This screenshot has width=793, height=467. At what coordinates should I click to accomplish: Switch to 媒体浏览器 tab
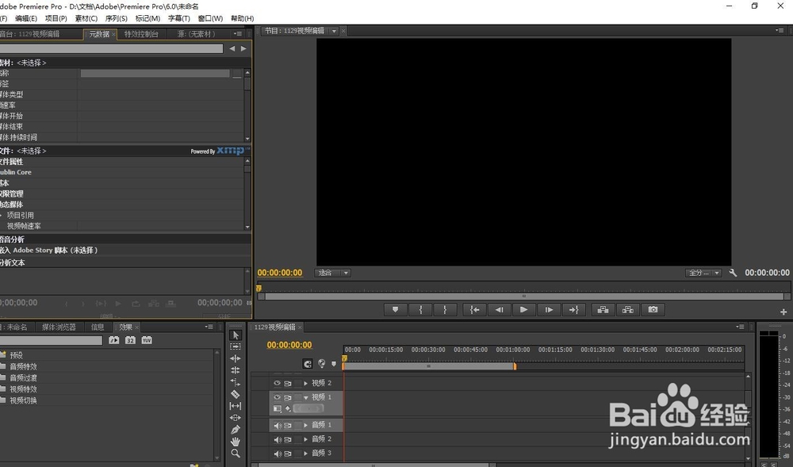tap(59, 327)
